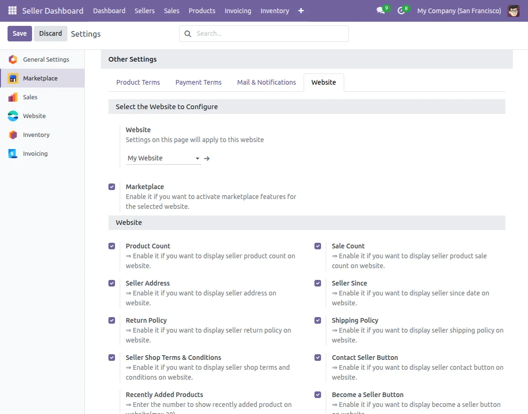
Task: Open the activities clock icon
Action: coord(401,10)
